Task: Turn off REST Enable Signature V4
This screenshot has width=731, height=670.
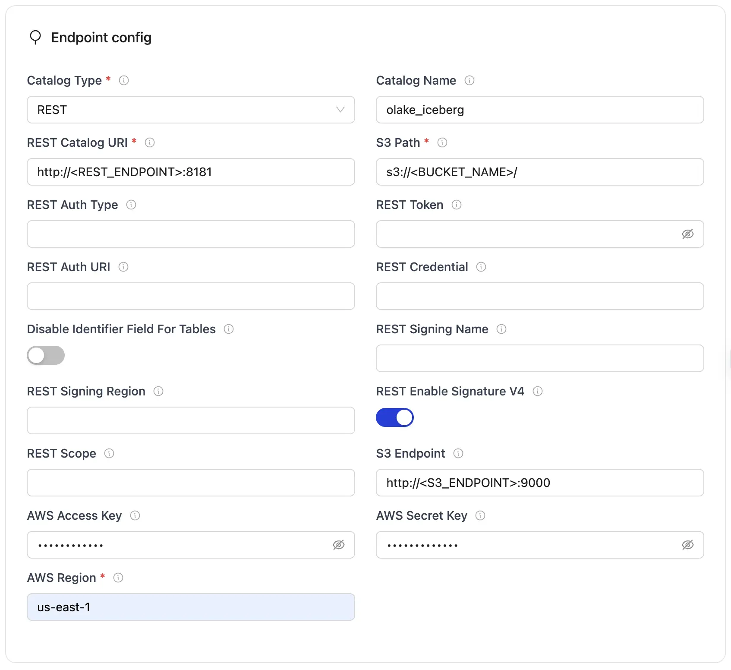Action: 394,417
